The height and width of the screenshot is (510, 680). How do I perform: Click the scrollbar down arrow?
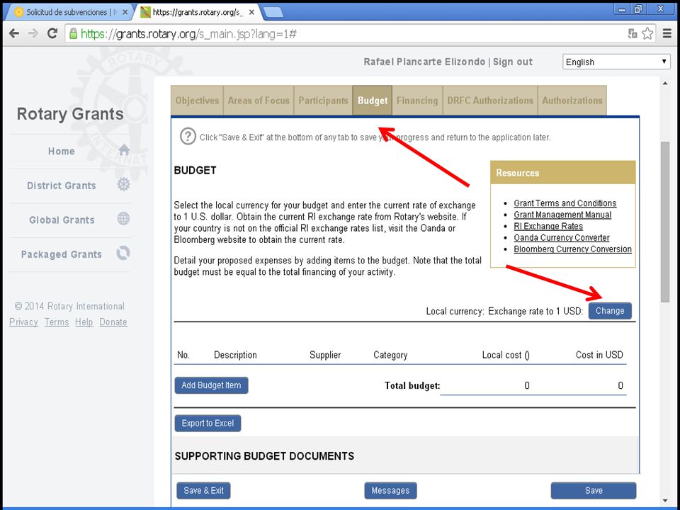[665, 501]
